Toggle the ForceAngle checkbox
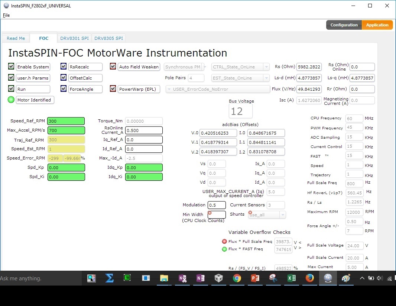 coord(64,88)
